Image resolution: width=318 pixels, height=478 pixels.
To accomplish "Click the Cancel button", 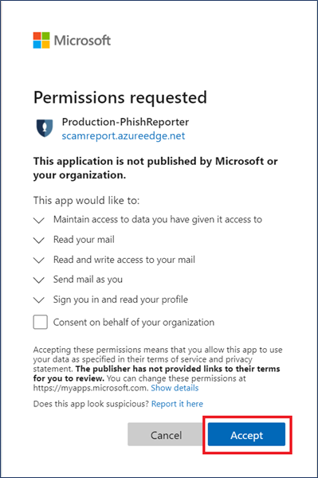I will click(x=166, y=434).
